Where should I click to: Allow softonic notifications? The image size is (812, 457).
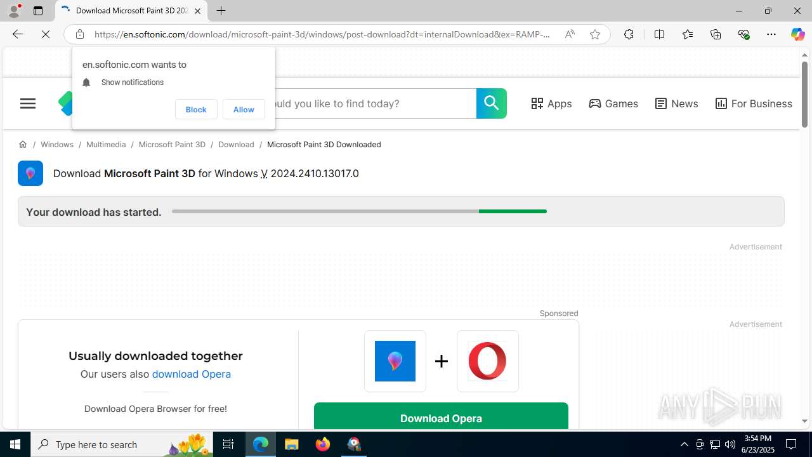click(244, 109)
